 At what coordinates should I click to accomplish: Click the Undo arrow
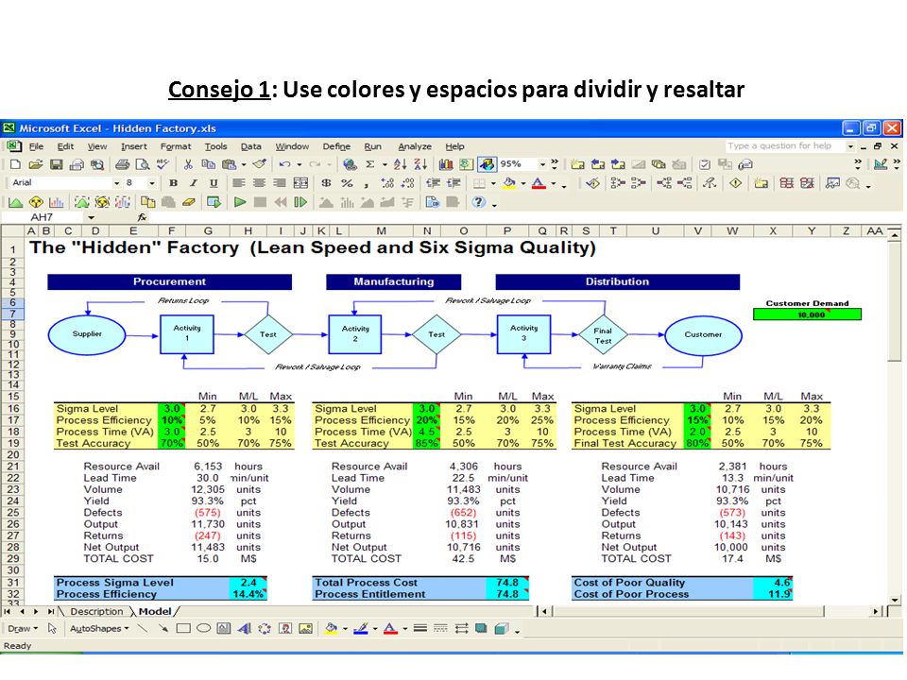coord(284,164)
